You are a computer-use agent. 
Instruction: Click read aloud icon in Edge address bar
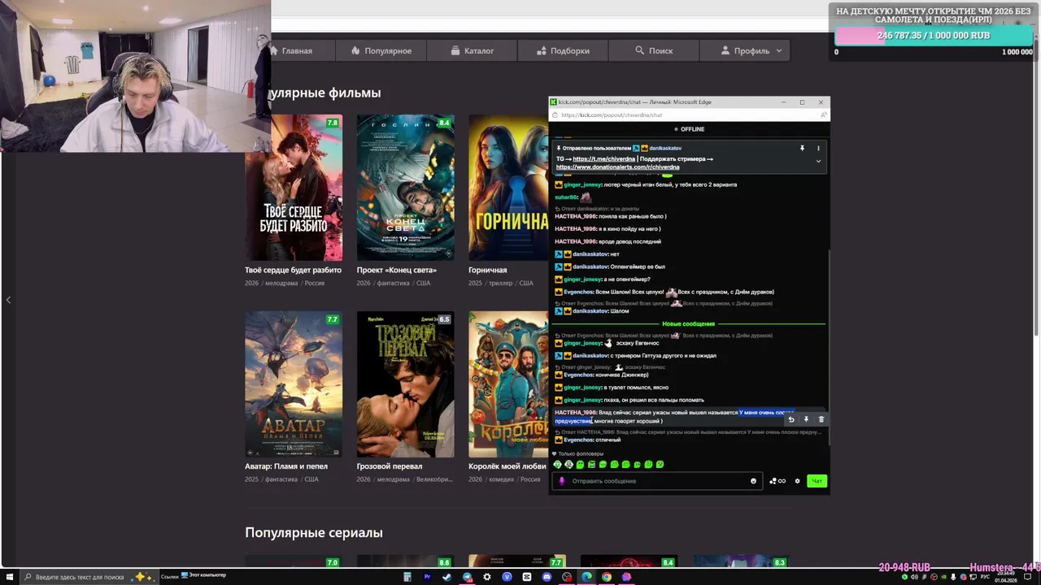pos(823,115)
